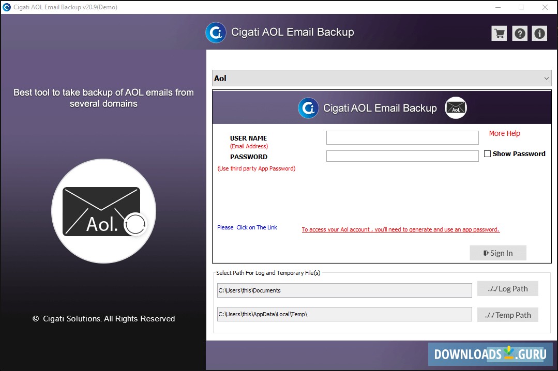Click the app icon in title bar
The height and width of the screenshot is (371, 558).
tap(6, 7)
